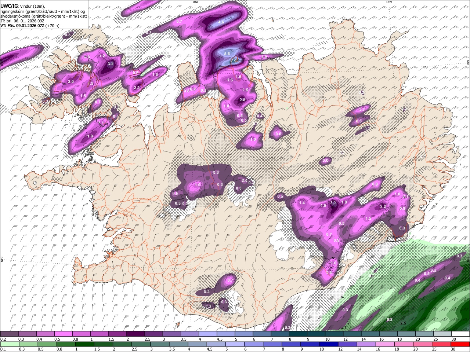Click the white swatch at 30, upper legend row

click(461, 334)
